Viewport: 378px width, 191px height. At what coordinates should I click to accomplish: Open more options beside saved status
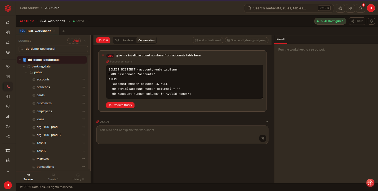click(x=88, y=21)
